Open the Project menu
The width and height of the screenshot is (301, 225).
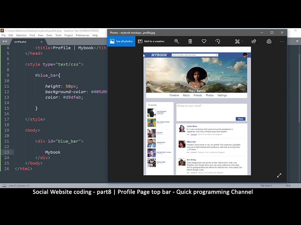tap(69, 36)
